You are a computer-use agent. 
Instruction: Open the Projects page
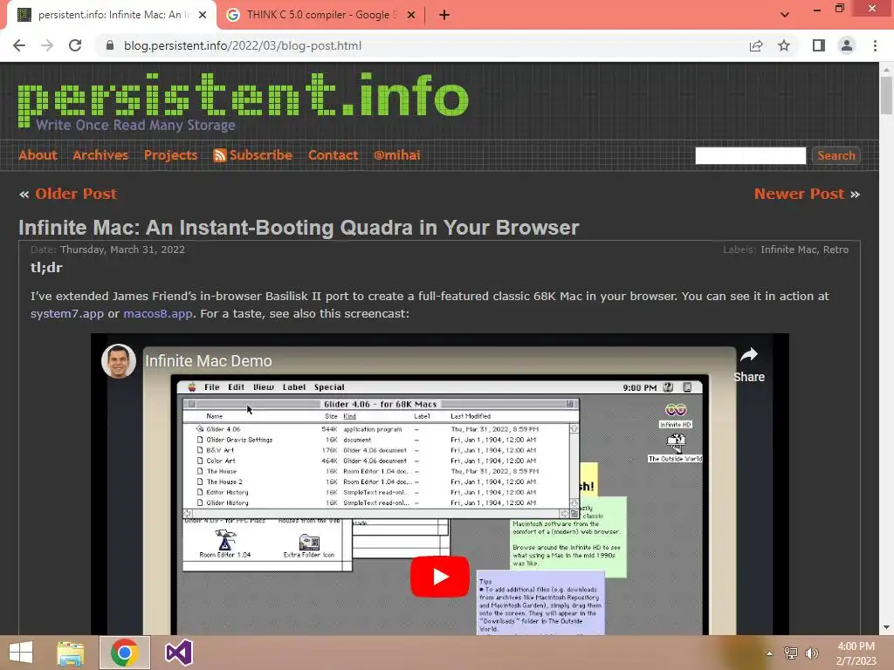(170, 155)
